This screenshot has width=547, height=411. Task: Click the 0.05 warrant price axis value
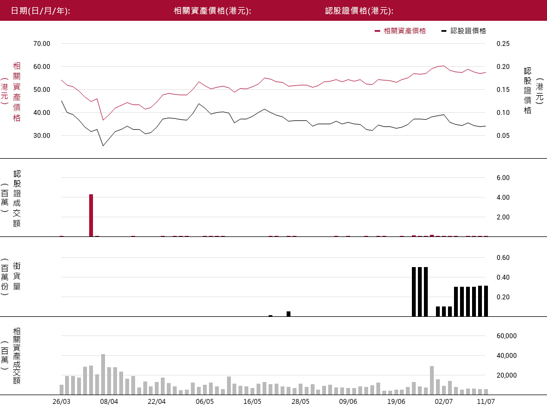[x=503, y=136]
